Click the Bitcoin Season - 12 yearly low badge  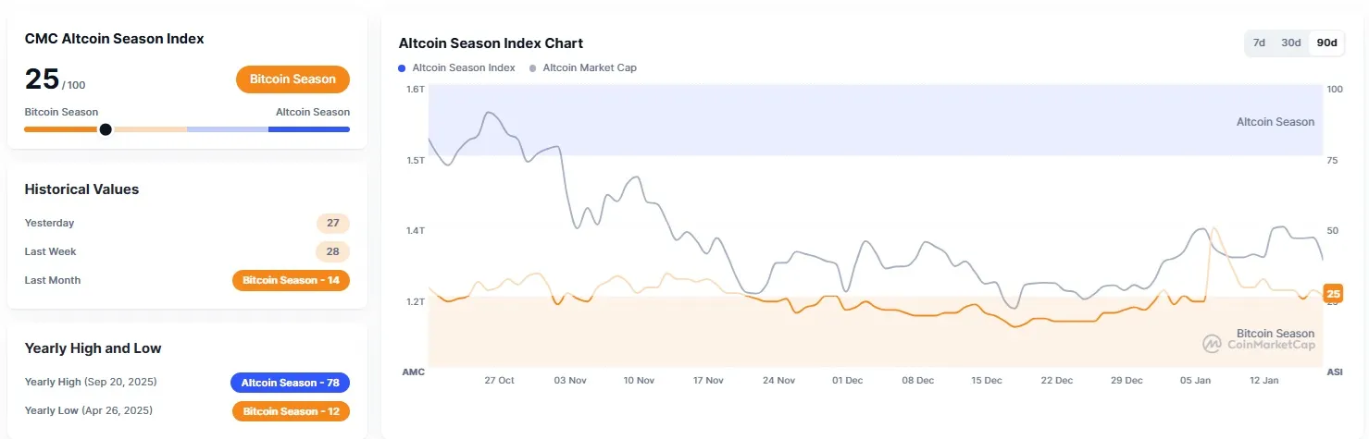point(291,411)
